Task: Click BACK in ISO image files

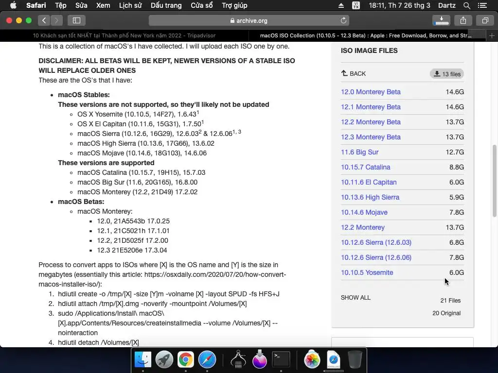Action: (x=354, y=74)
